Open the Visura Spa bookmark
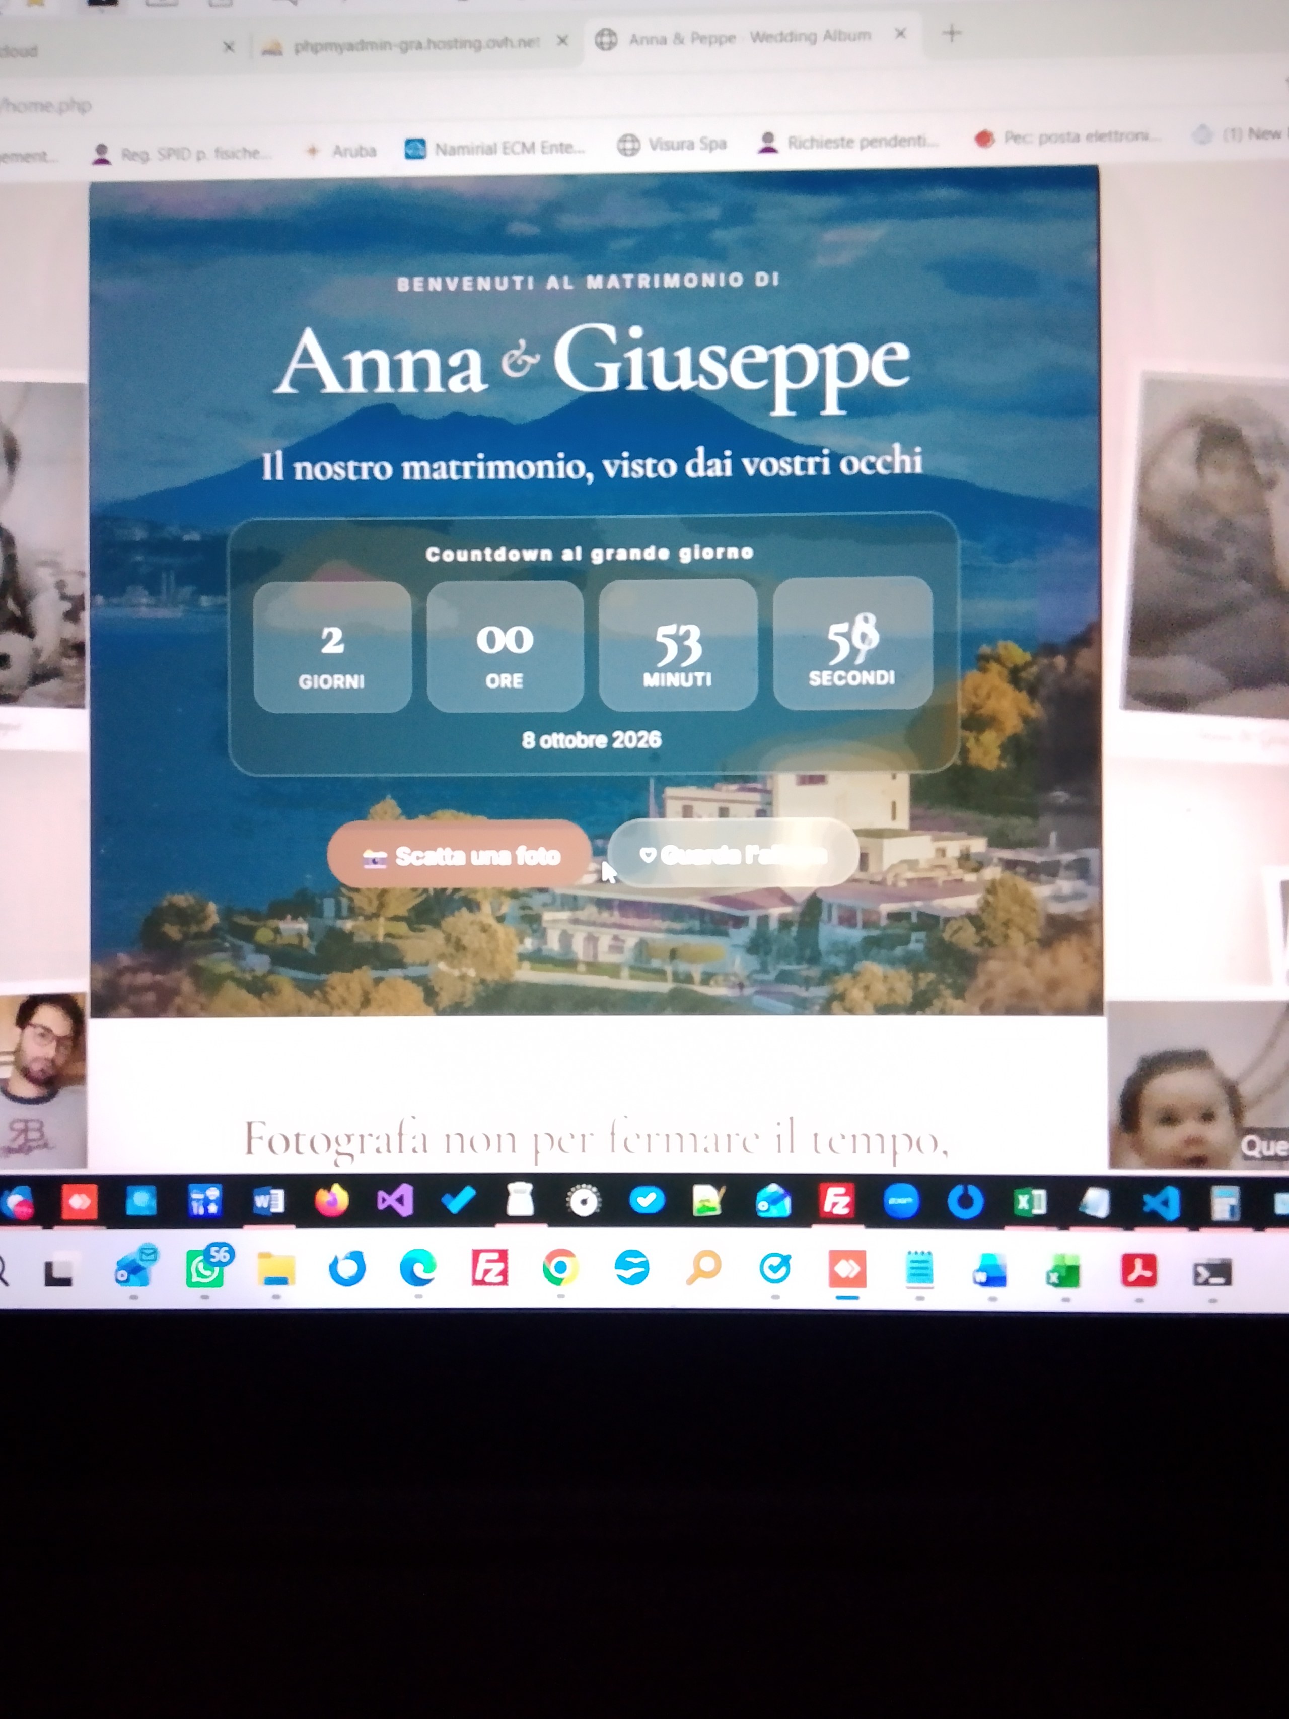Viewport: 1289px width, 1719px height. (672, 144)
